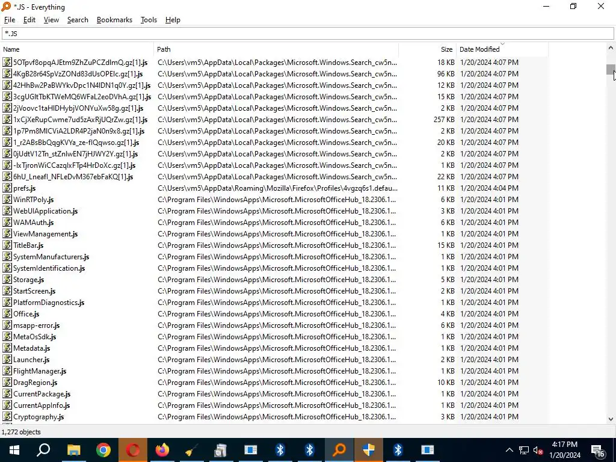
Task: Open the File menu
Action: [10, 20]
